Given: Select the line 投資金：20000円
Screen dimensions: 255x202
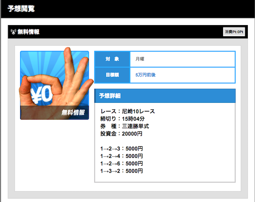Looking at the screenshot, I should pyautogui.click(x=121, y=134).
